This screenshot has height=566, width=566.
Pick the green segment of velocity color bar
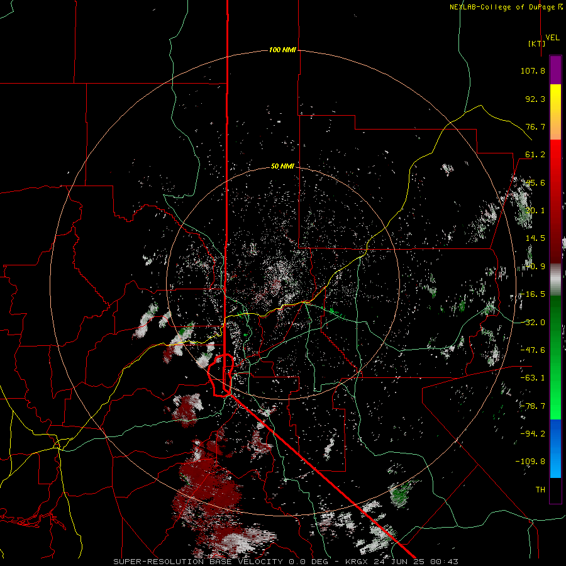pyautogui.click(x=555, y=357)
